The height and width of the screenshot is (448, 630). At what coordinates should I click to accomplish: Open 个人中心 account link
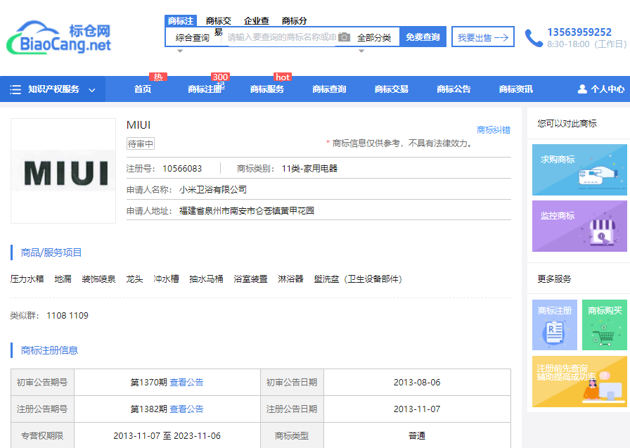[x=601, y=89]
